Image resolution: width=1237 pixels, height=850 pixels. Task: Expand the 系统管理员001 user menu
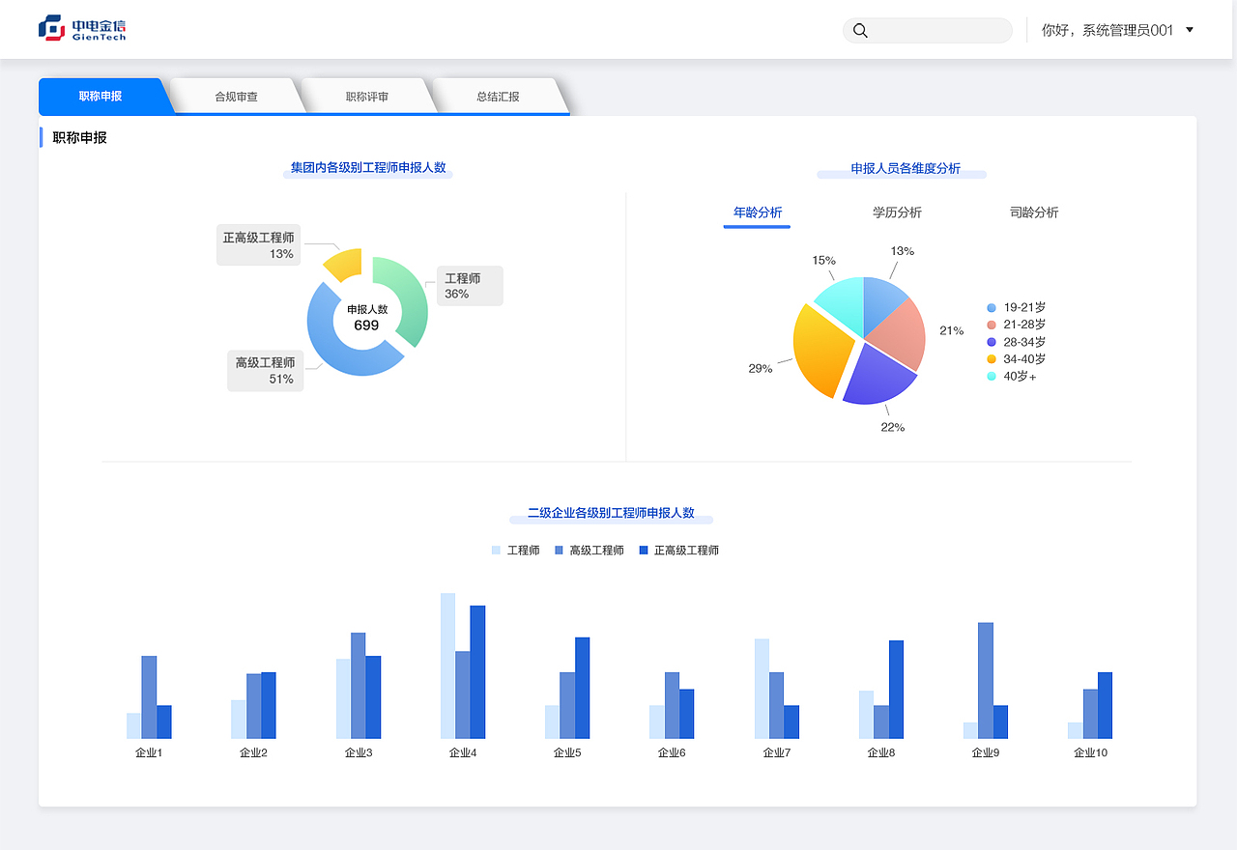click(1109, 29)
